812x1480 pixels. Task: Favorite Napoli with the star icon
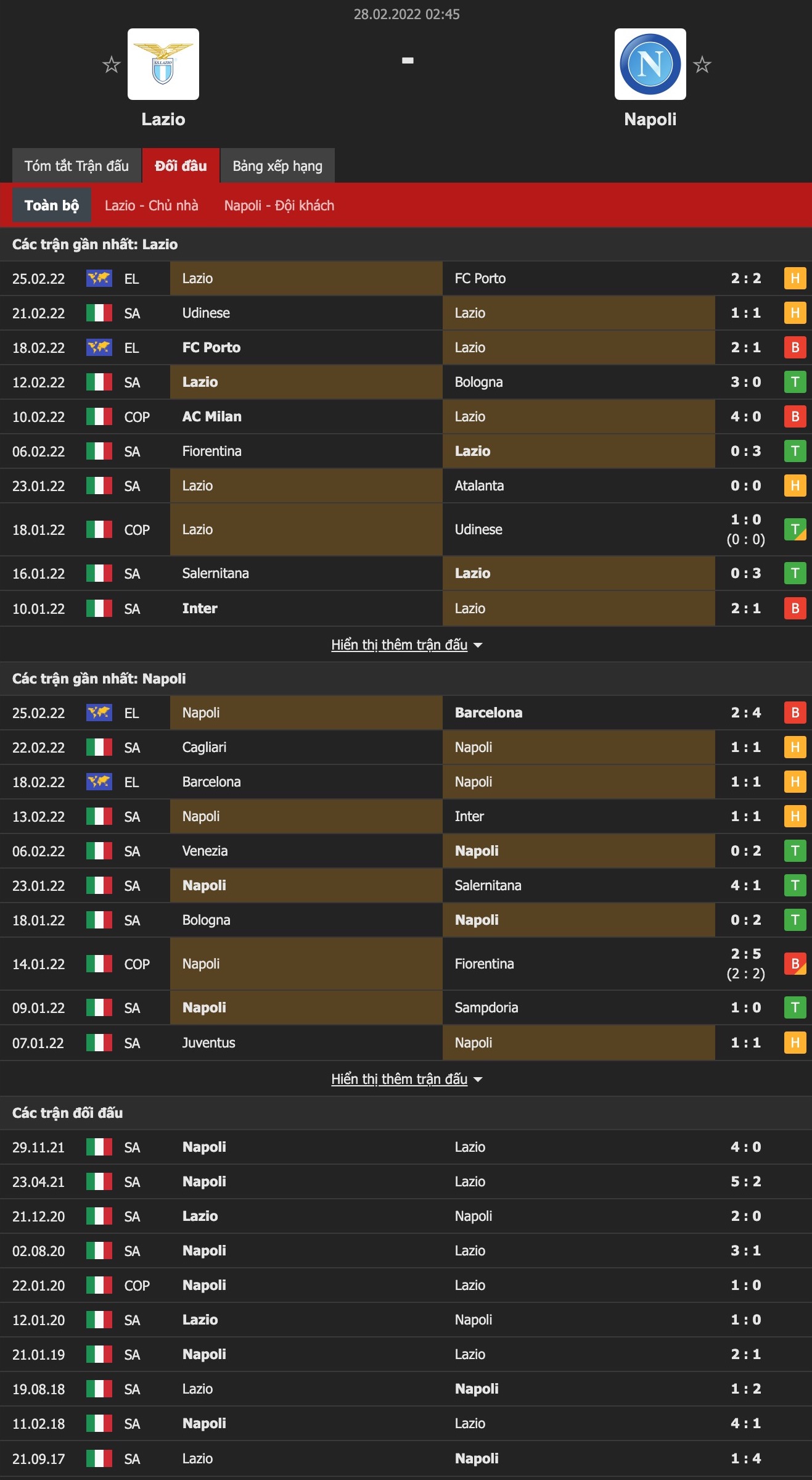pos(702,64)
